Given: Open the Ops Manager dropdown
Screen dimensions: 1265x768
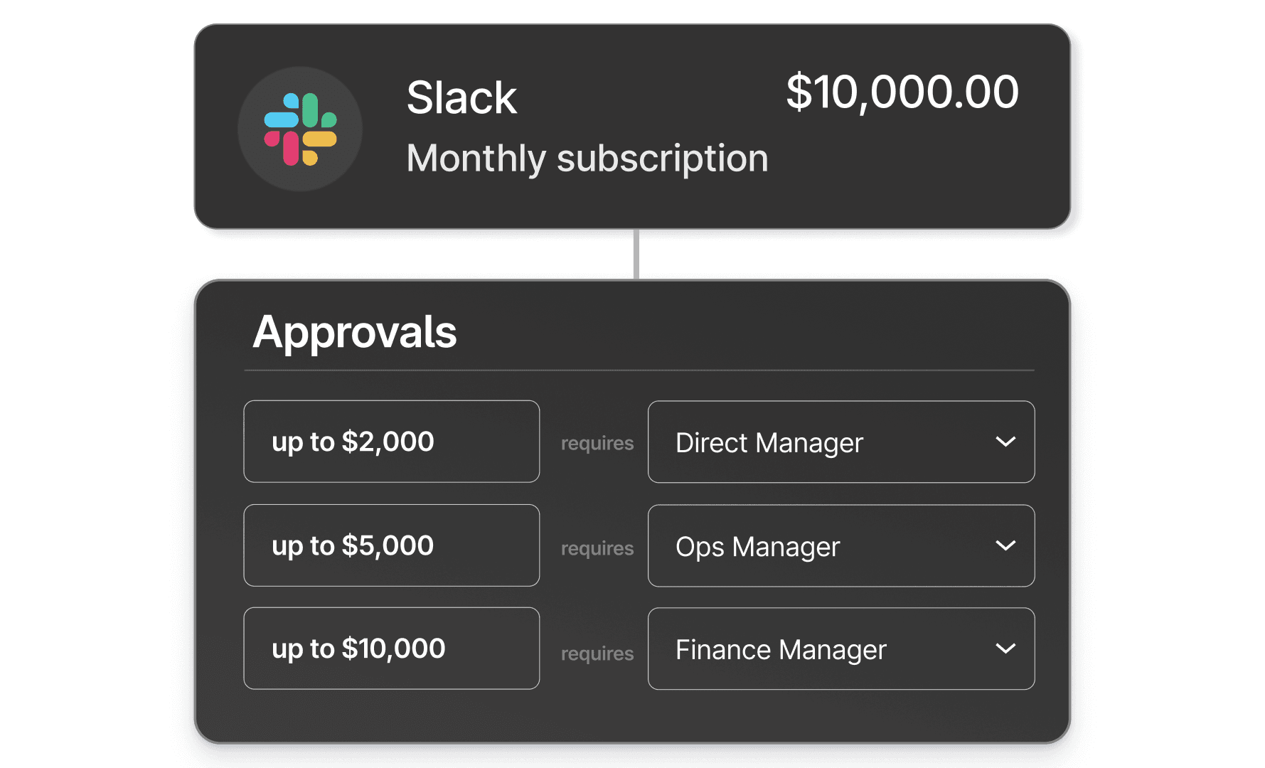Looking at the screenshot, I should (840, 546).
